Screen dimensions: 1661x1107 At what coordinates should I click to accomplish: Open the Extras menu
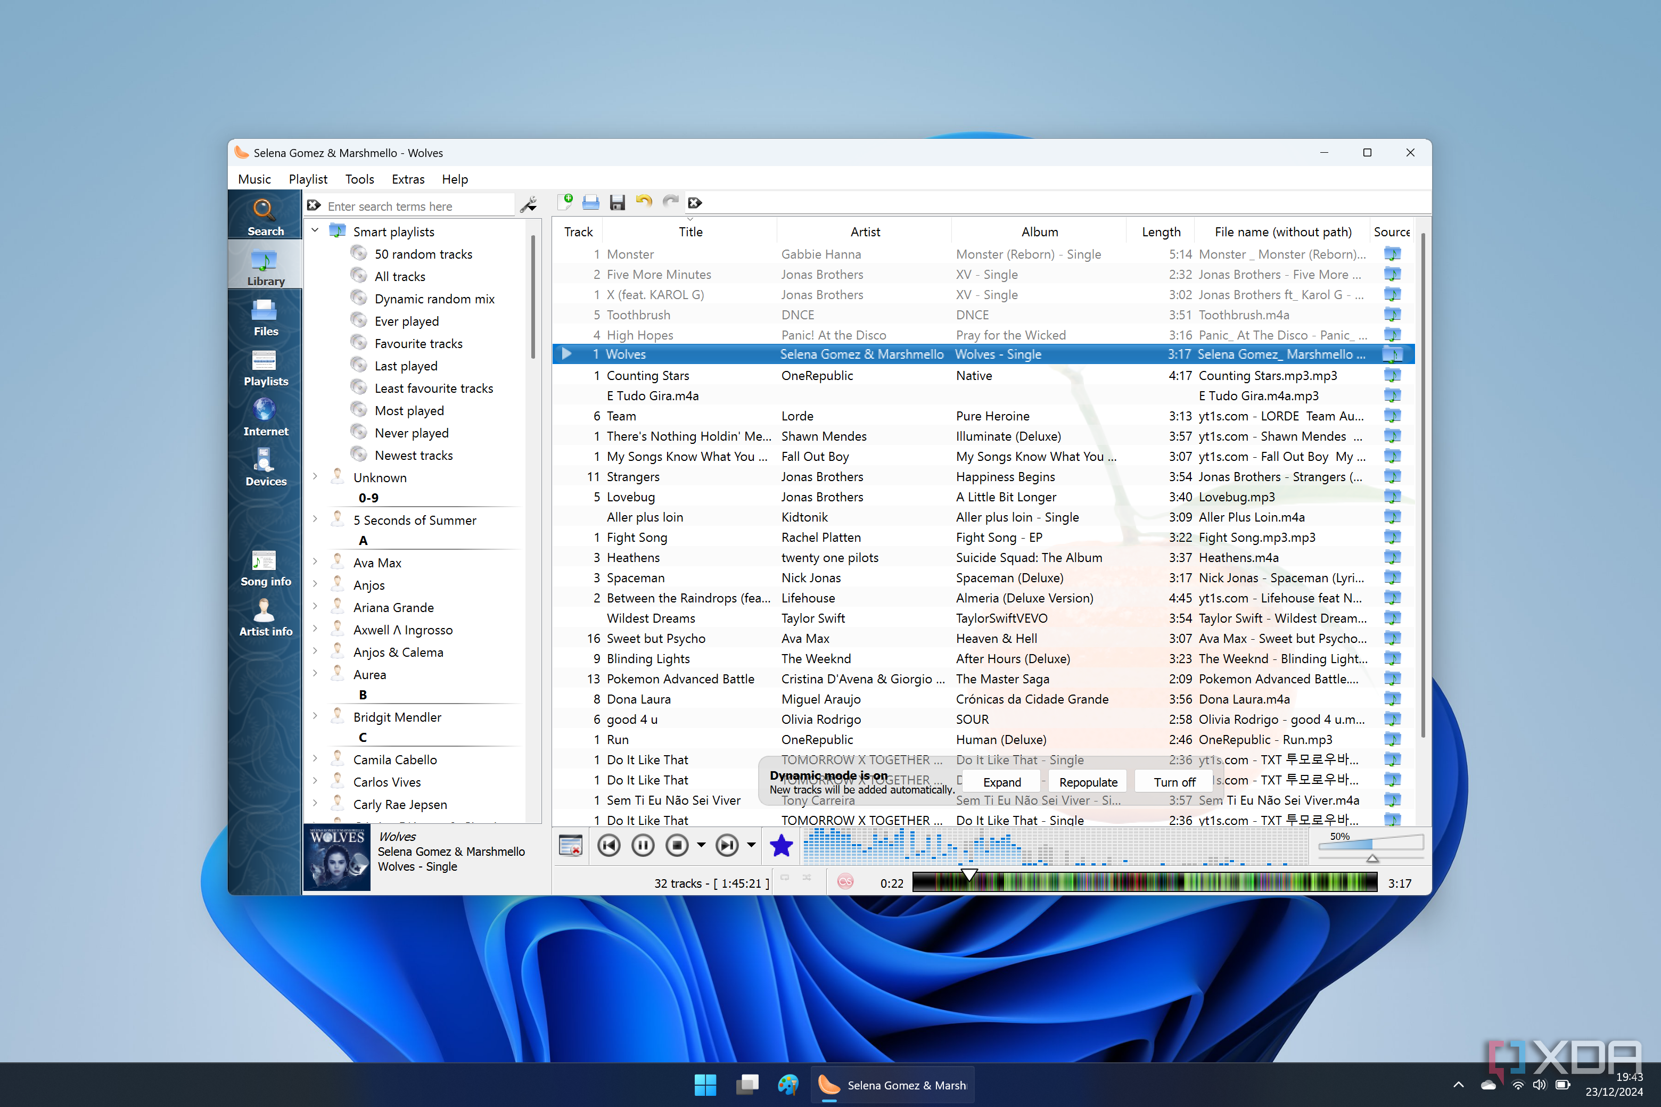coord(408,179)
